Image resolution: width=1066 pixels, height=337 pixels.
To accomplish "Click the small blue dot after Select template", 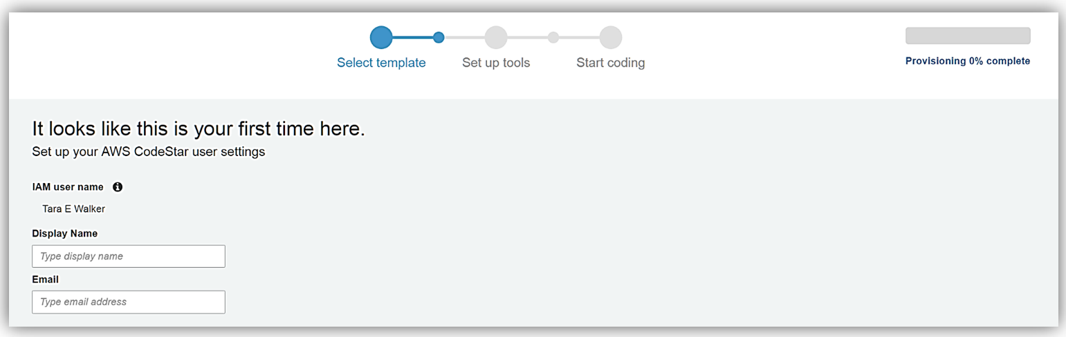I will (x=439, y=37).
